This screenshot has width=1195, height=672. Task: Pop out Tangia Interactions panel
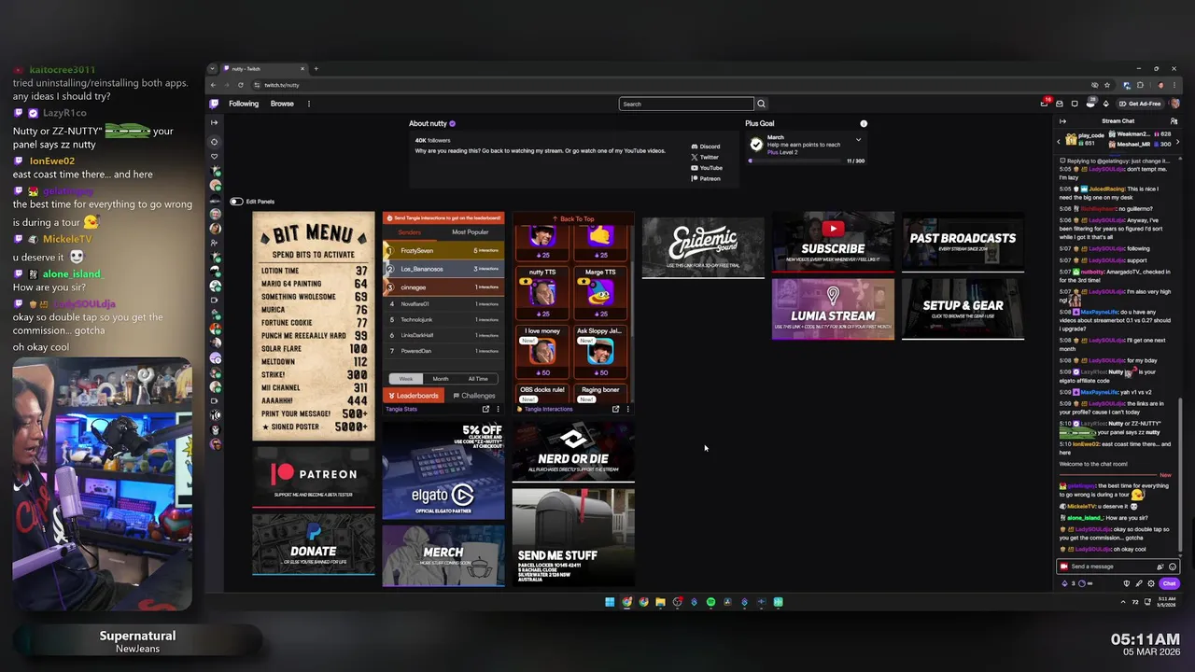tap(615, 409)
